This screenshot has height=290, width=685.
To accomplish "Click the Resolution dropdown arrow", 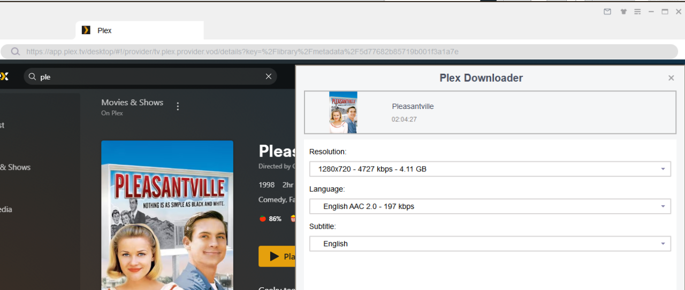I will 663,169.
